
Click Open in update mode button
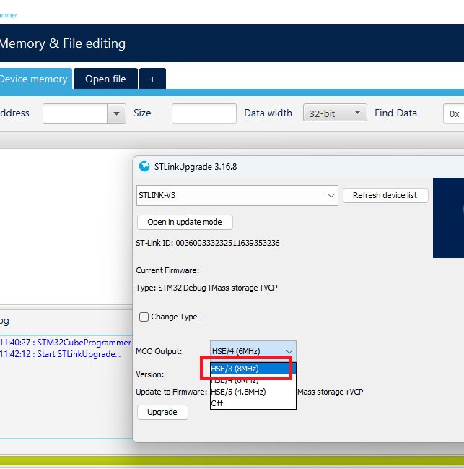(185, 223)
